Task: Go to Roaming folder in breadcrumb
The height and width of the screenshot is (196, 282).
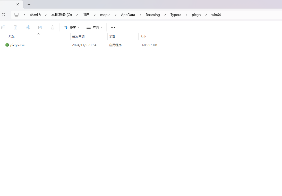Action: click(153, 15)
